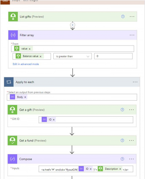
Task: Remove the Body token from loop input
Action: pos(25,97)
